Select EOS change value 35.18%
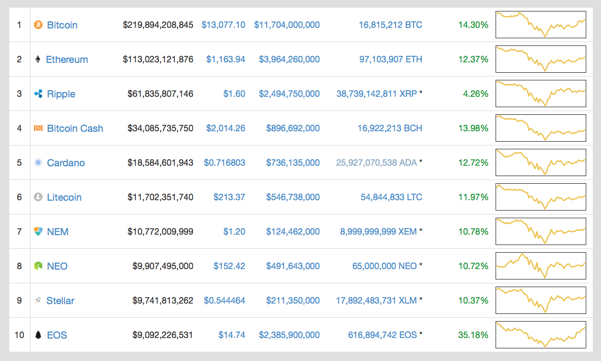Image resolution: width=601 pixels, height=361 pixels. [473, 335]
